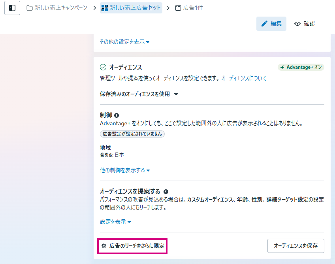Open 保存済みのオーディエンスを使用 dropdown

pyautogui.click(x=139, y=94)
